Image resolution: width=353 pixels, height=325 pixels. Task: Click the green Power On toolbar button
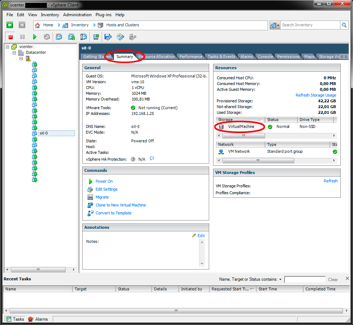tap(35, 37)
